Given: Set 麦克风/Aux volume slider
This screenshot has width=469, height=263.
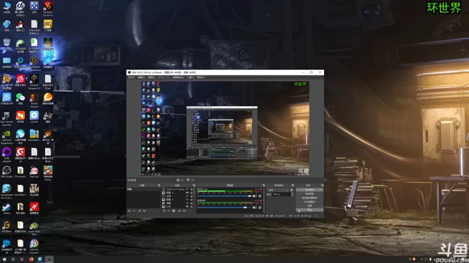Looking at the screenshot, I should pyautogui.click(x=225, y=196).
